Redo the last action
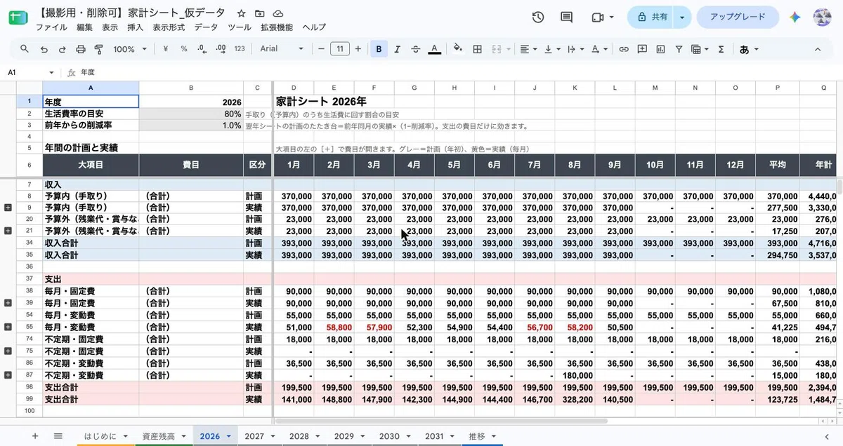The height and width of the screenshot is (446, 843). click(62, 49)
